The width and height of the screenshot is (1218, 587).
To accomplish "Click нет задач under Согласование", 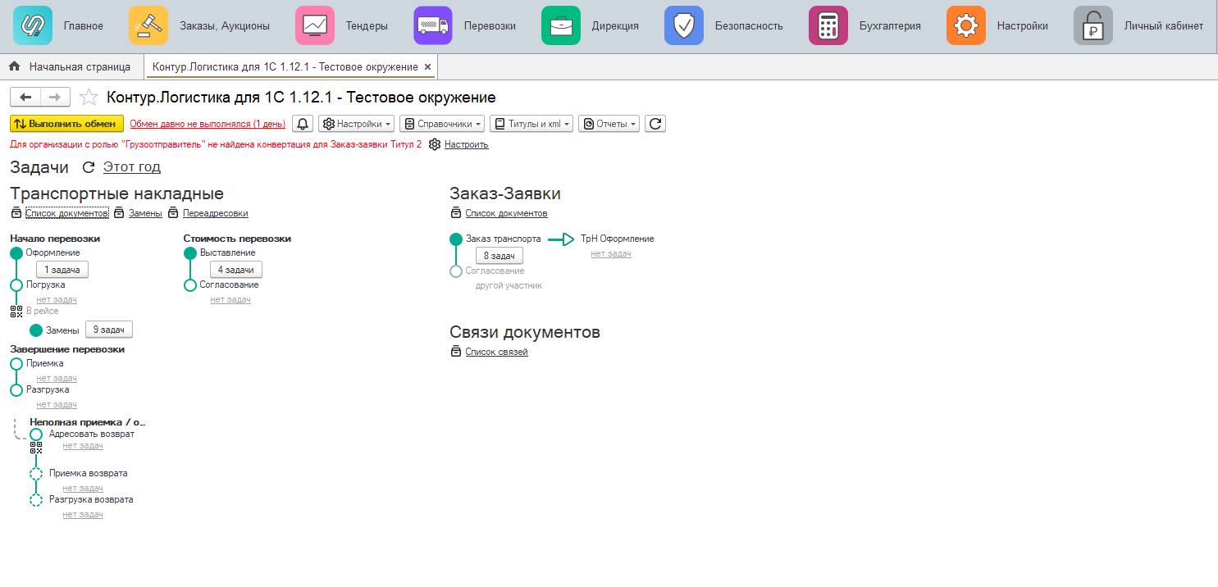I will tap(230, 300).
